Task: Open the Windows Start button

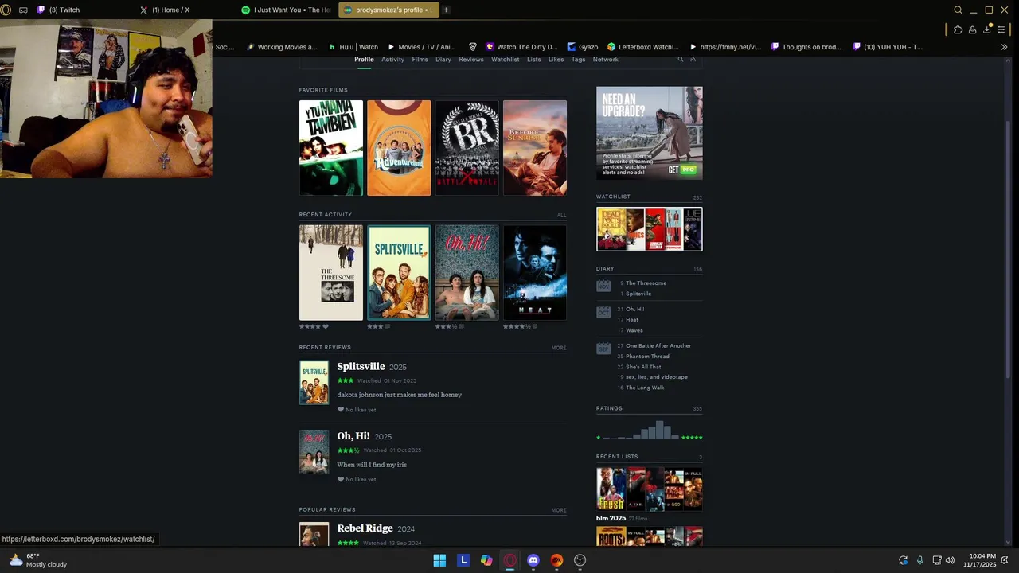Action: tap(439, 560)
